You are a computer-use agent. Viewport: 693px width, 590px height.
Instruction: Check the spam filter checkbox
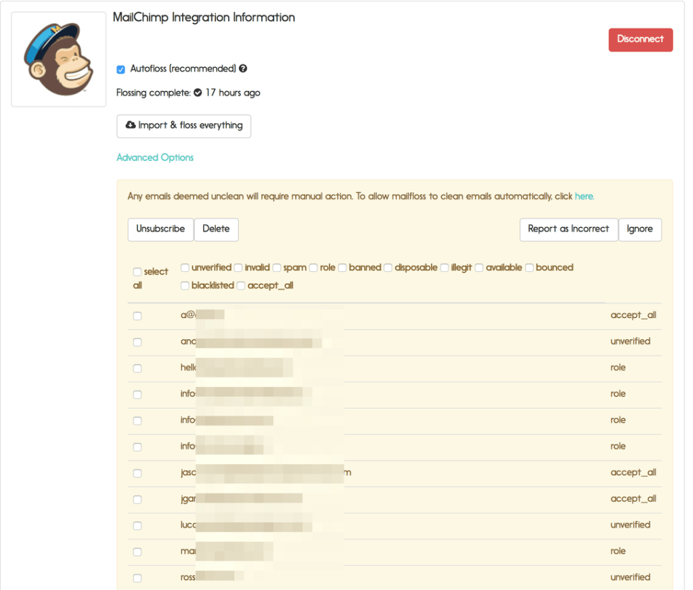[277, 268]
